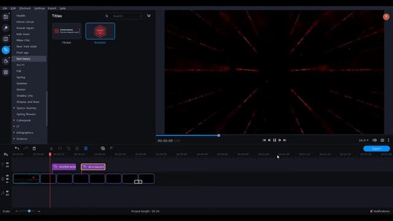The width and height of the screenshot is (393, 221).
Task: Add a marker with flag icon
Action: point(111,149)
